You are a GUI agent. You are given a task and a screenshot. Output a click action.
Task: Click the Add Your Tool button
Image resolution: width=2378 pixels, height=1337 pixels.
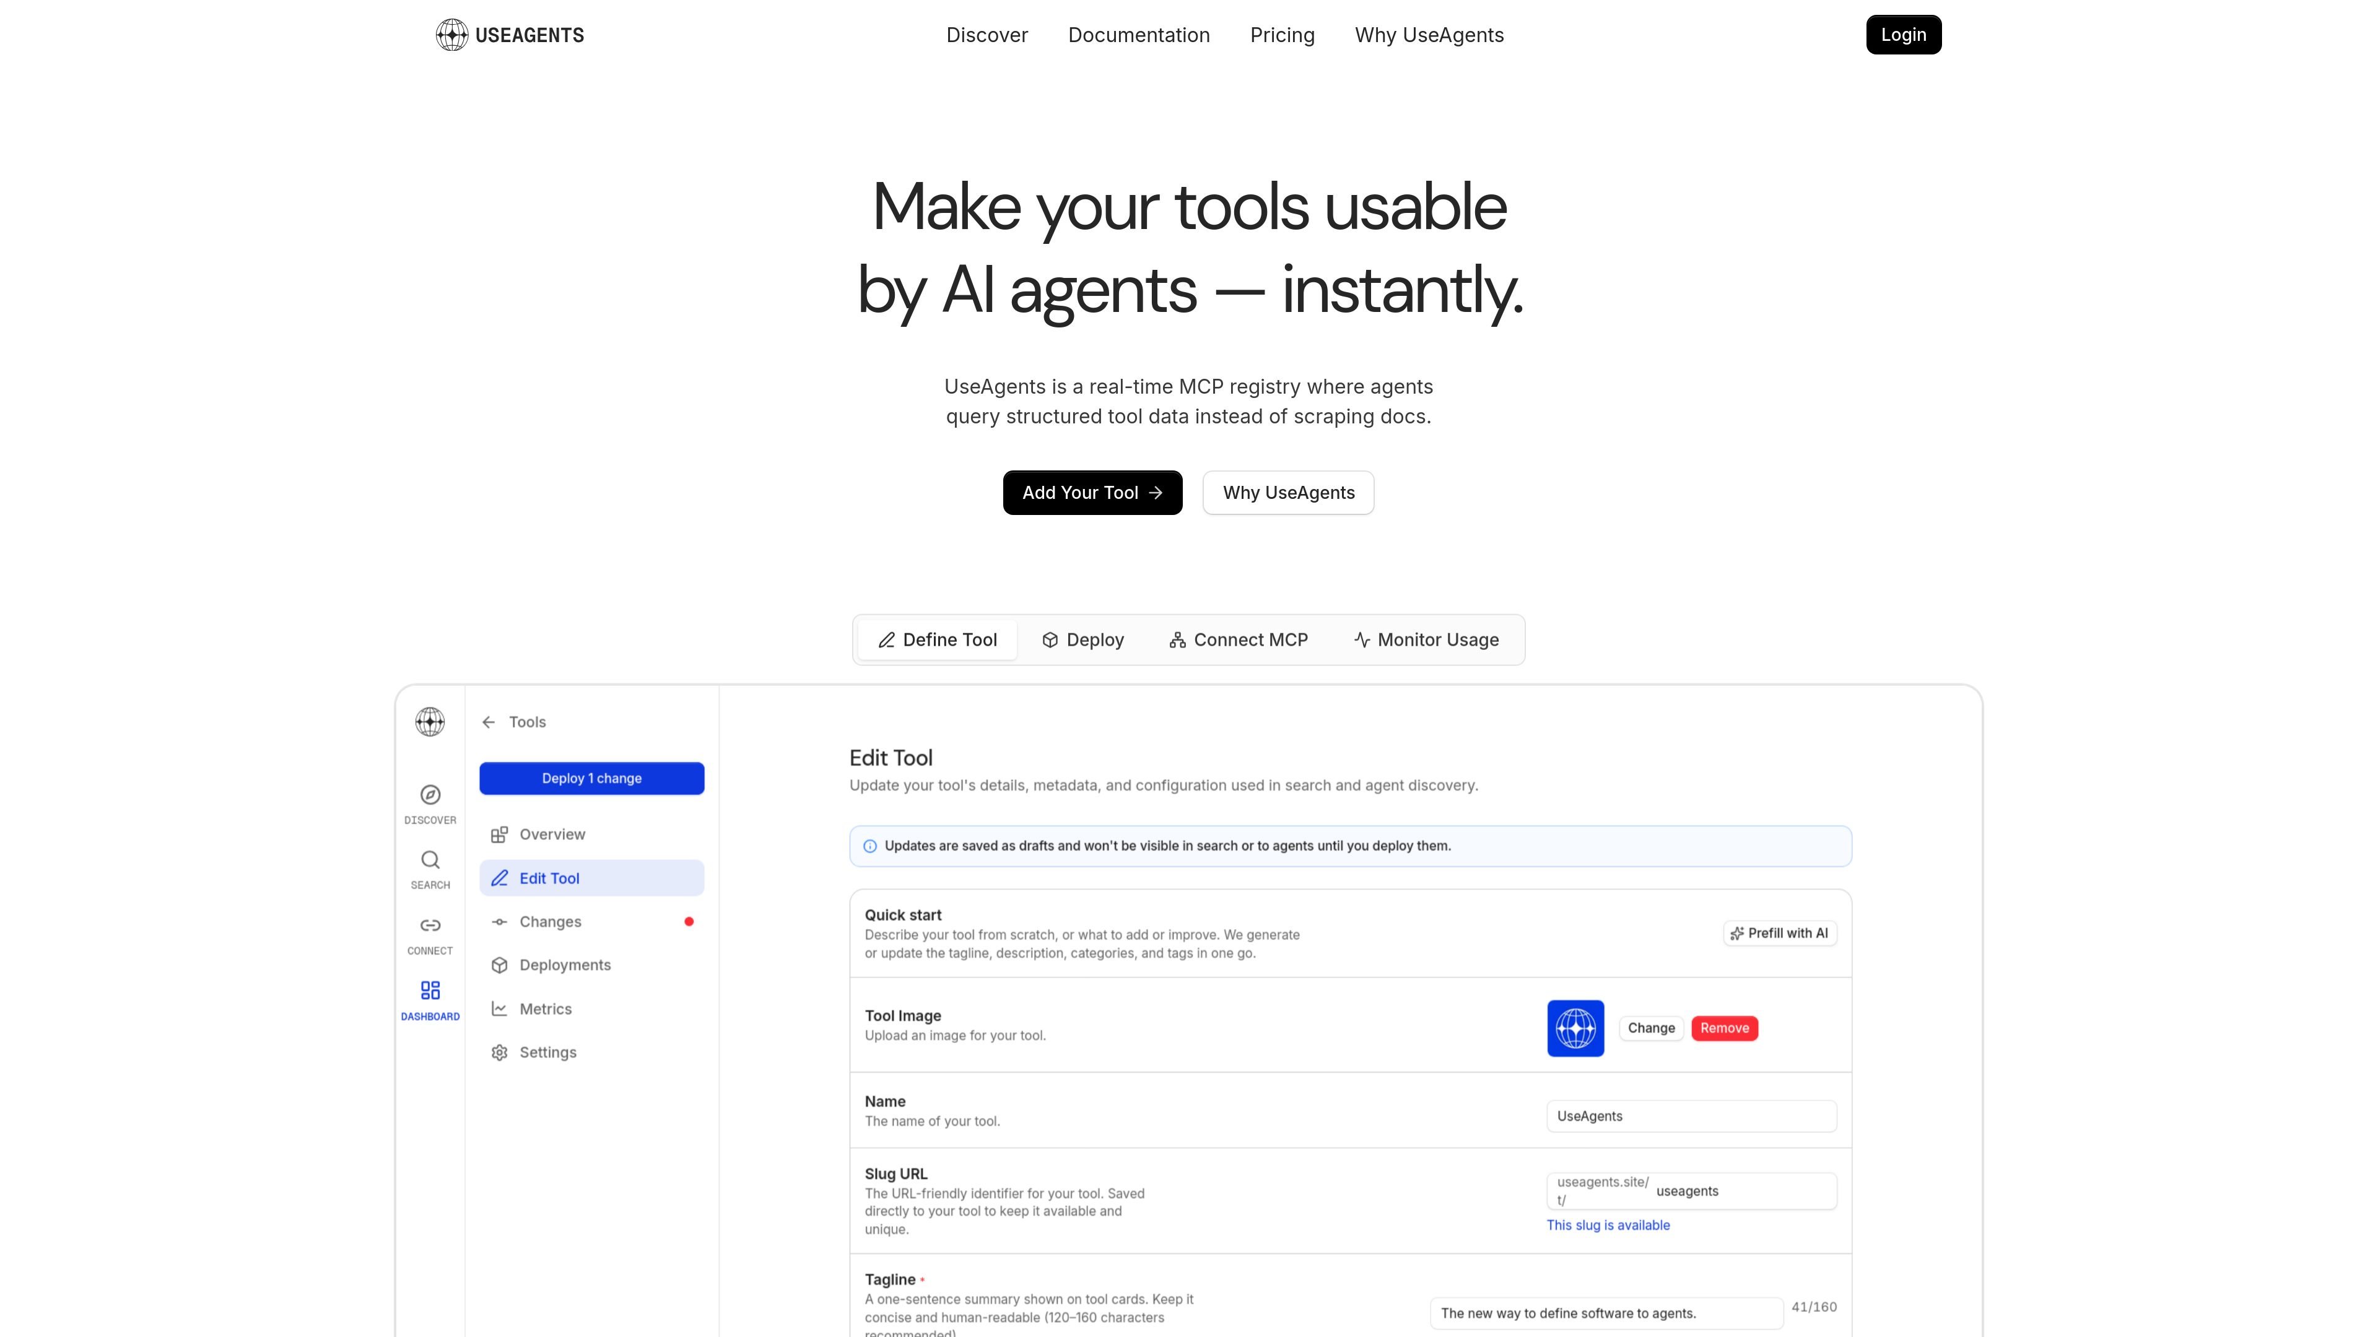tap(1092, 493)
